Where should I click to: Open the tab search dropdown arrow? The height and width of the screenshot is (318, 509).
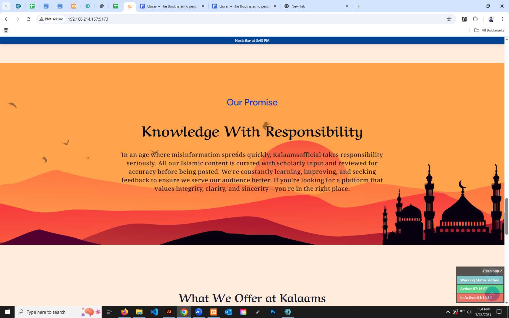pos(6,6)
